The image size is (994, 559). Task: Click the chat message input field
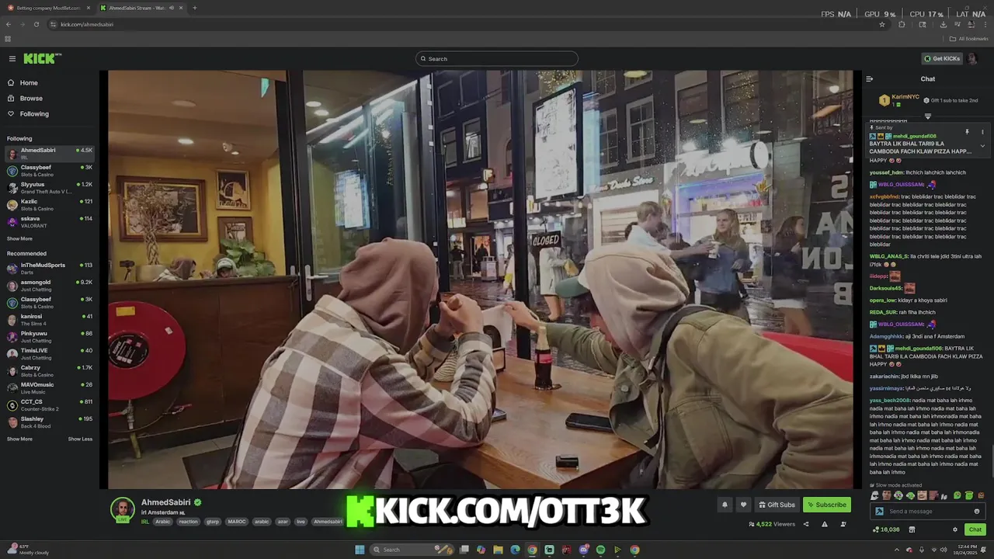(x=927, y=512)
